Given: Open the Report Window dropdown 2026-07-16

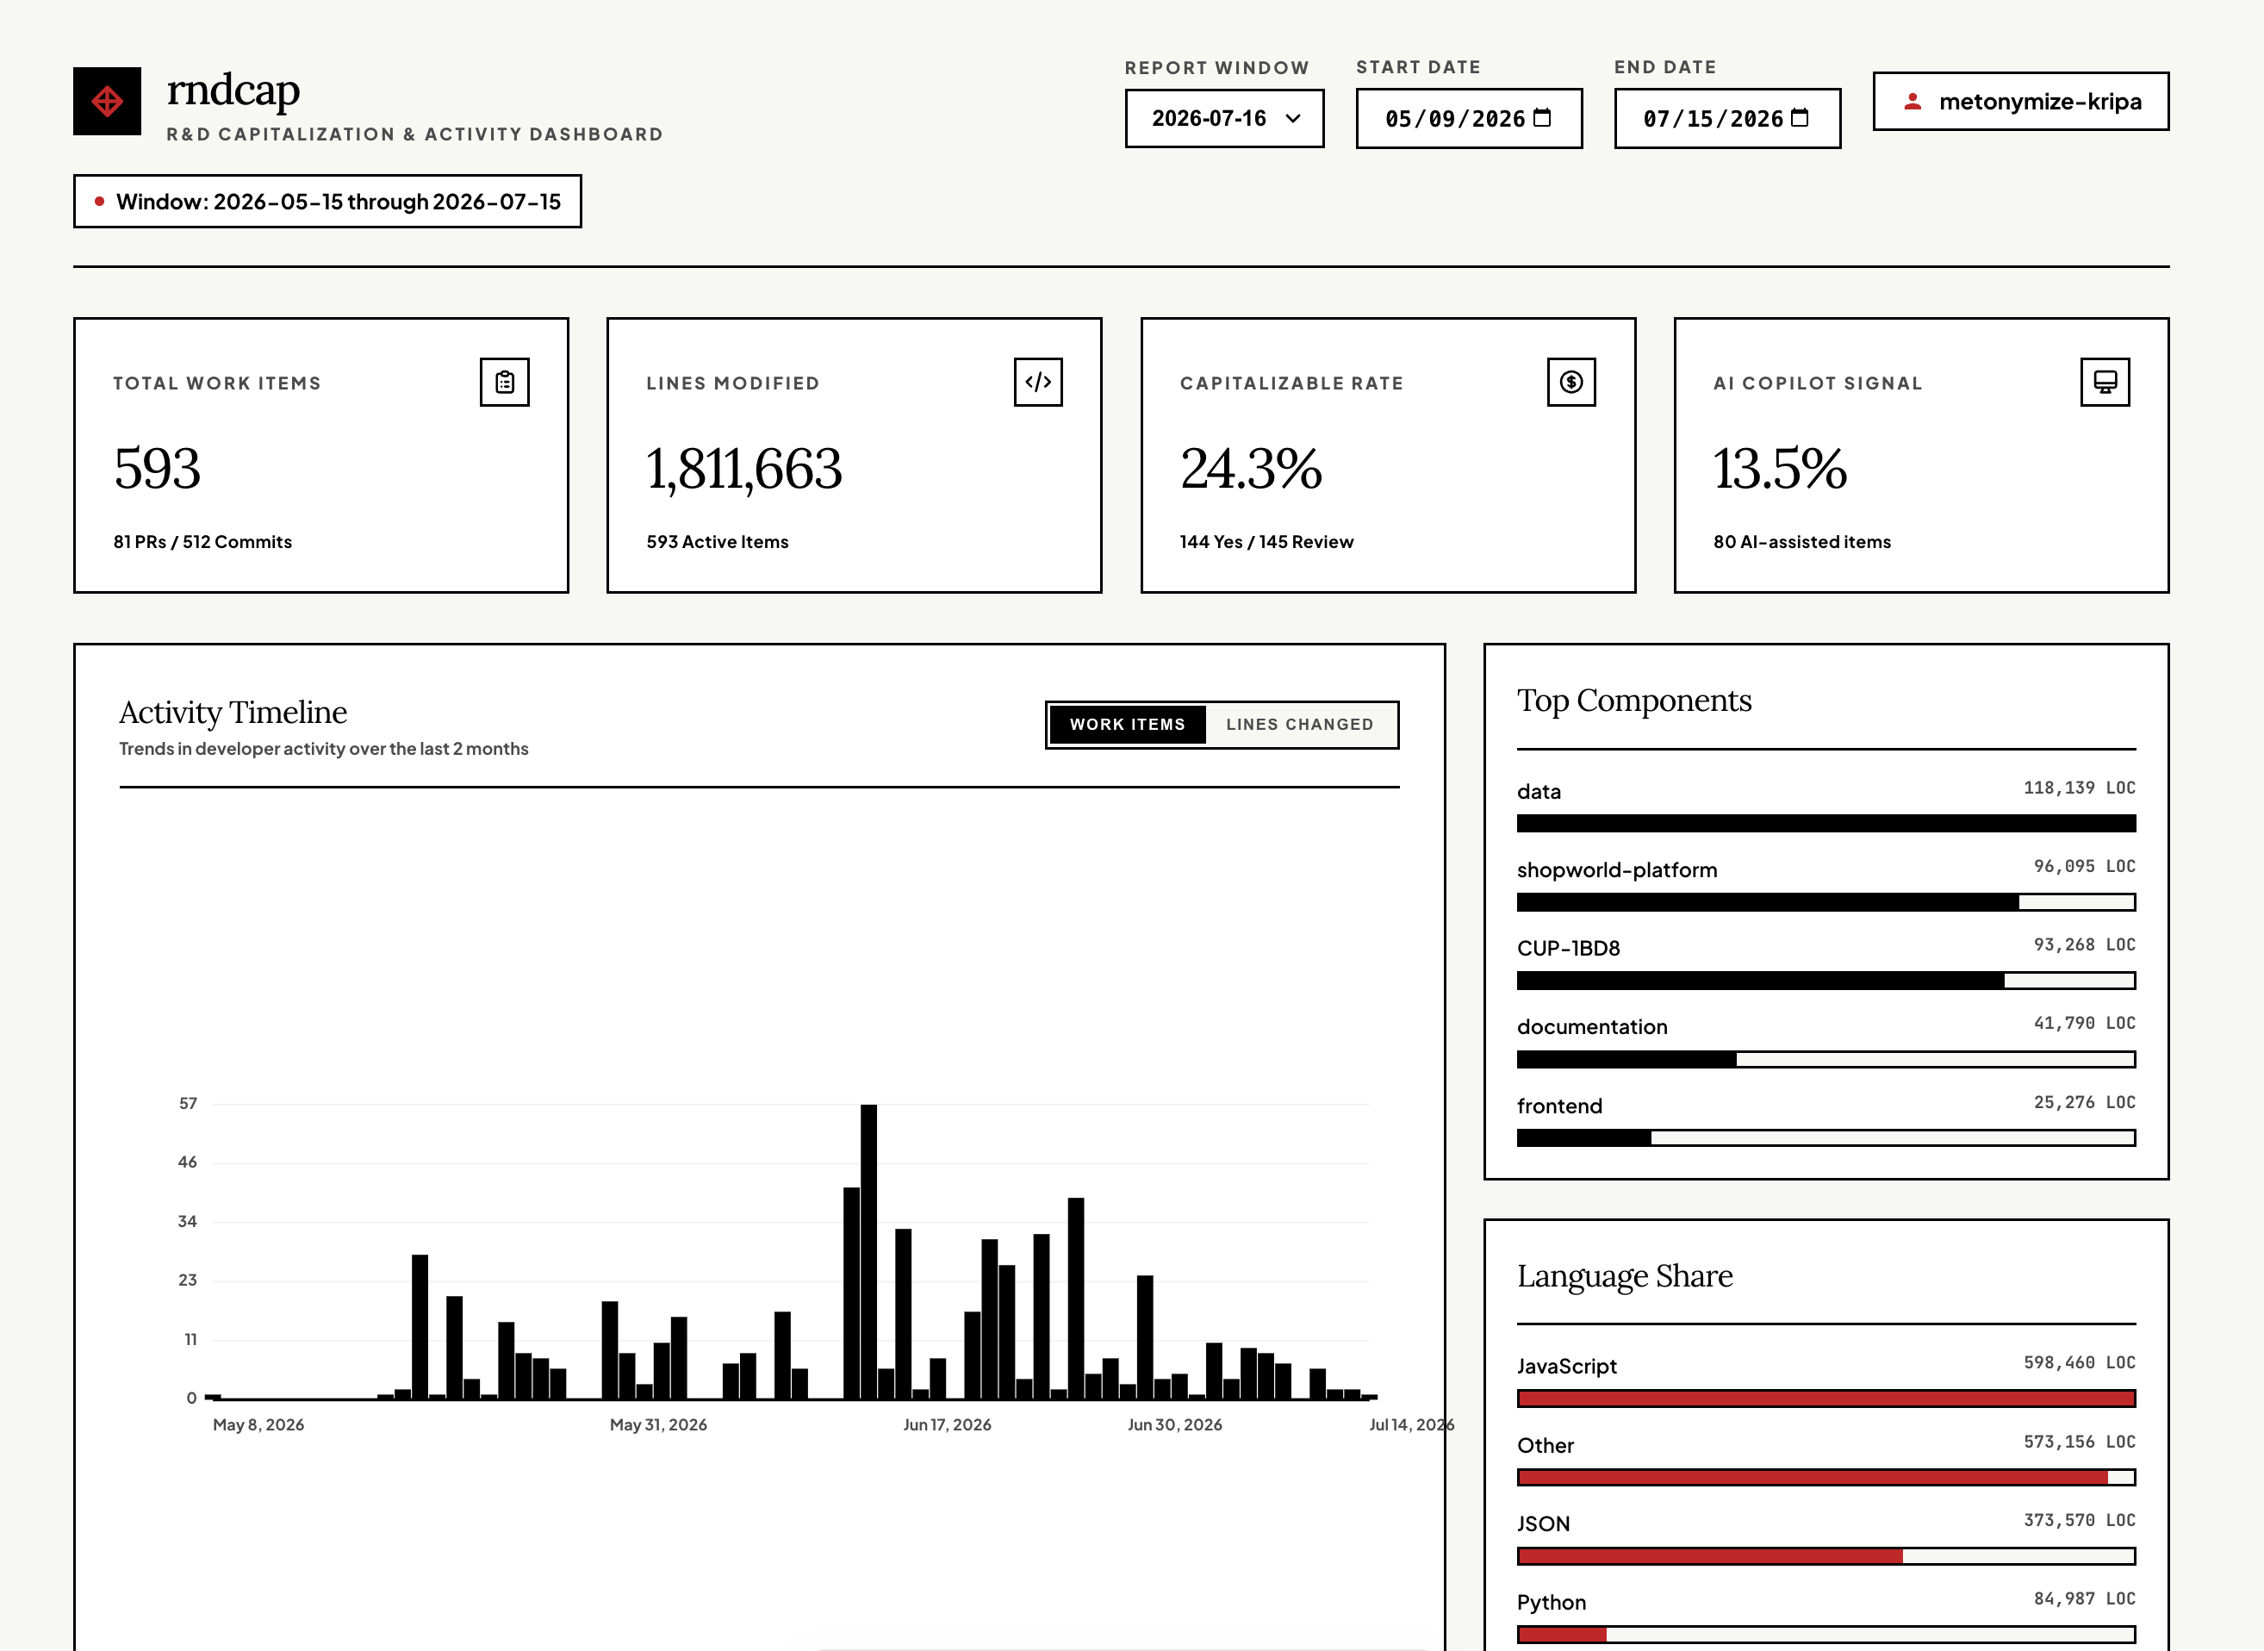Looking at the screenshot, I should tap(1225, 118).
